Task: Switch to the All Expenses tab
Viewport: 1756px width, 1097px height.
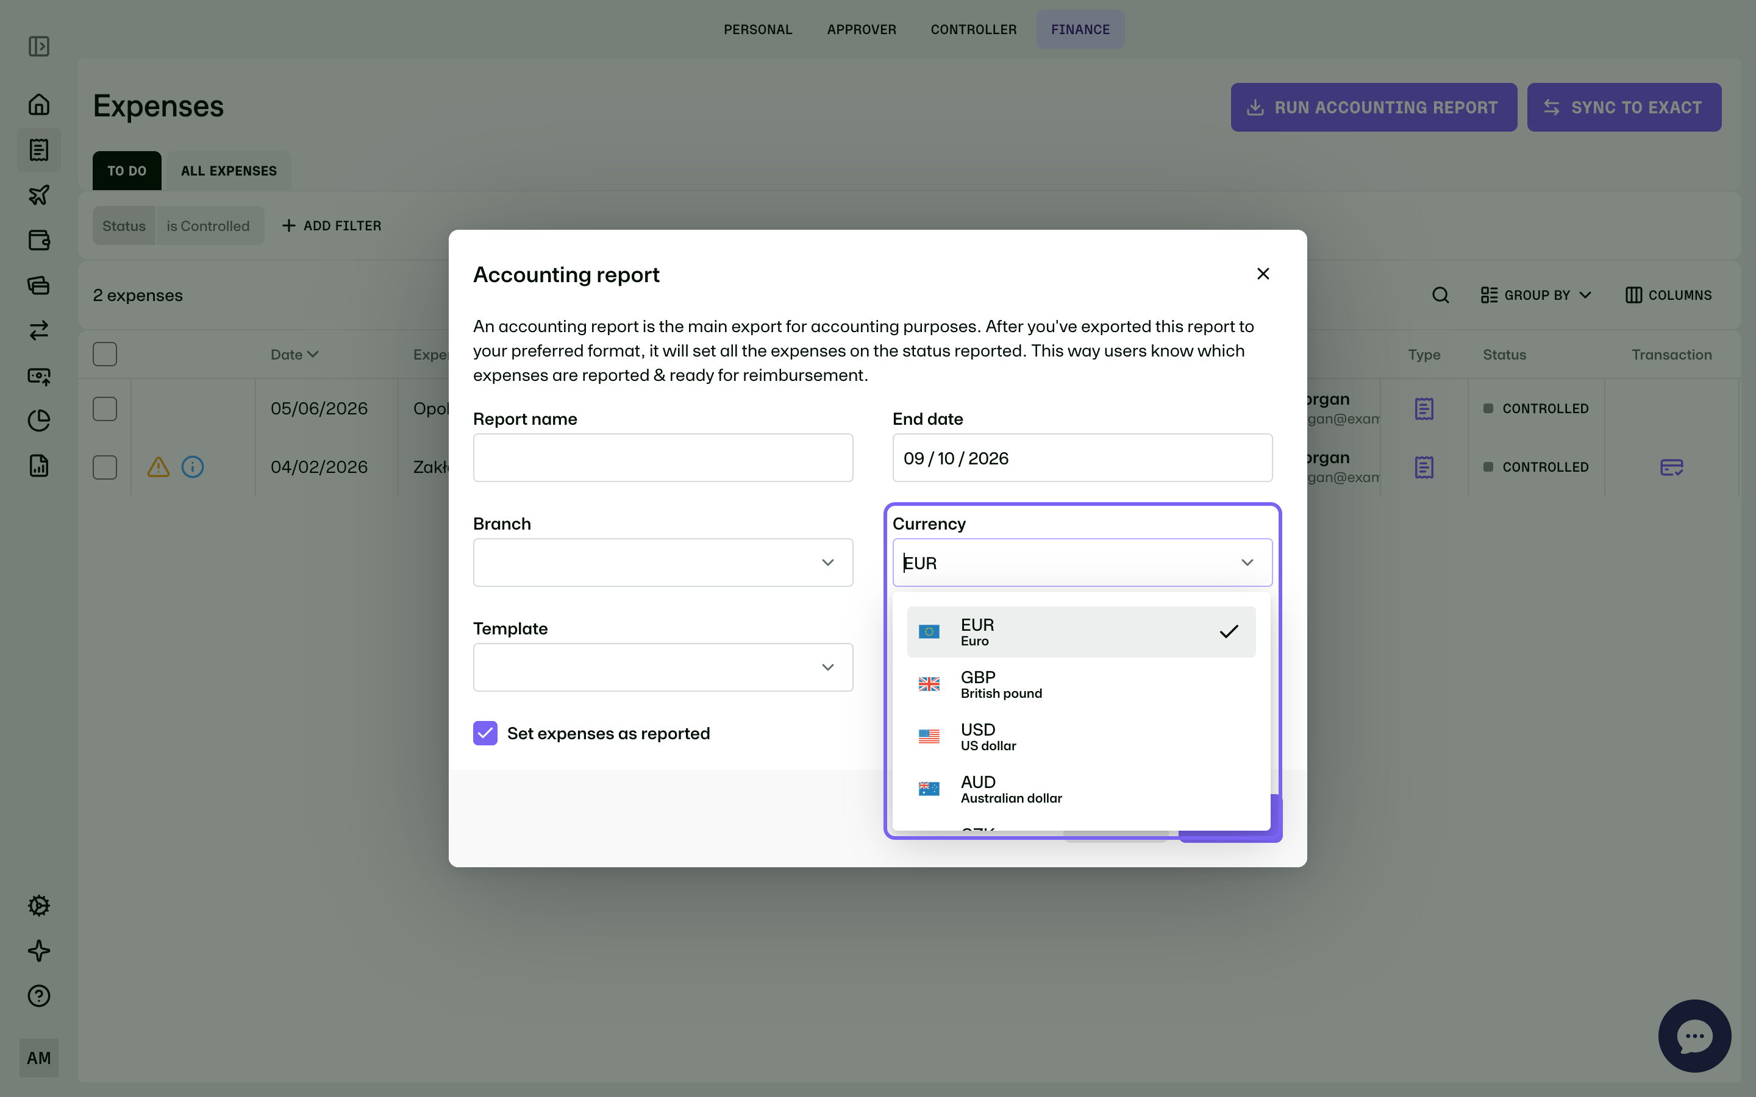Action: click(229, 171)
